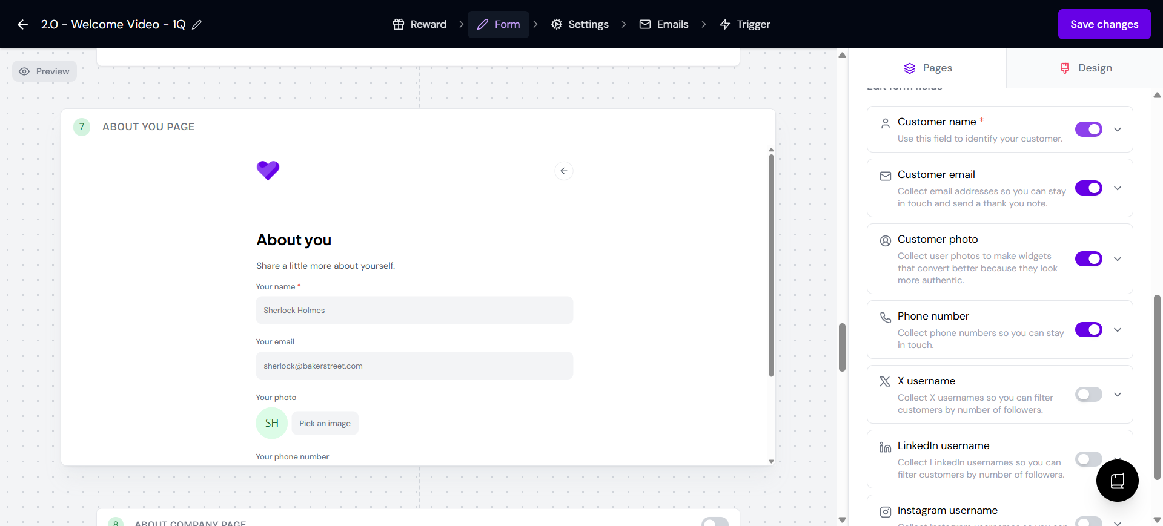This screenshot has height=526, width=1163.
Task: Expand the Customer name field options
Action: click(x=1118, y=130)
